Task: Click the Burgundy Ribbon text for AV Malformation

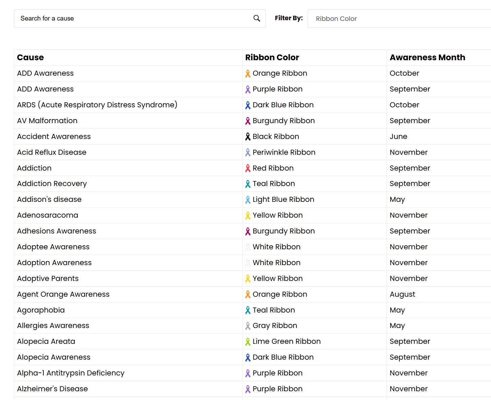Action: [x=284, y=121]
